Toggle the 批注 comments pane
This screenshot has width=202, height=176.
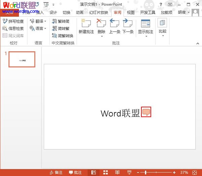(x=75, y=172)
